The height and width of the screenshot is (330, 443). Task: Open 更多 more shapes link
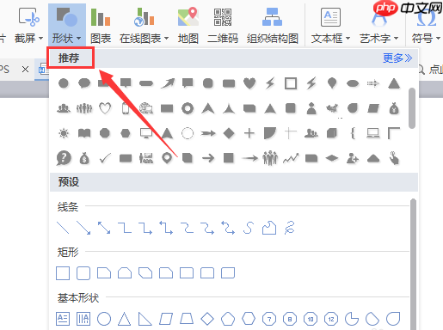(x=397, y=58)
